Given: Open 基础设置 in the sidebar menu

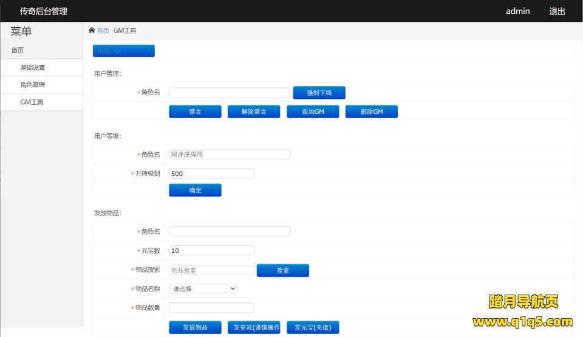Looking at the screenshot, I should click(x=33, y=68).
